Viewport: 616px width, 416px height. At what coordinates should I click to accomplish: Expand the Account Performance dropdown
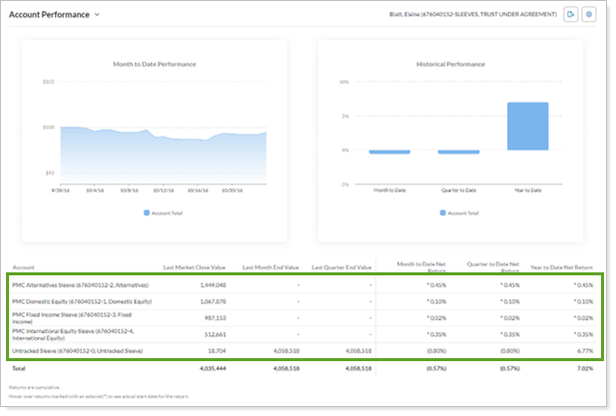[97, 15]
